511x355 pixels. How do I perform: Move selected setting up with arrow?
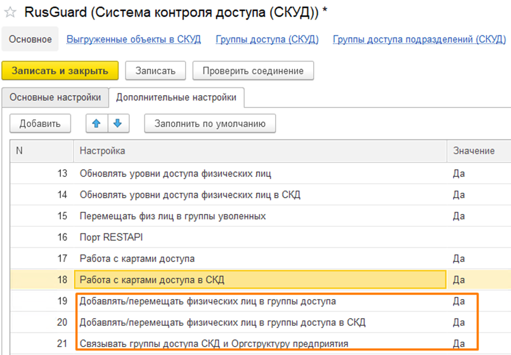[x=96, y=124]
